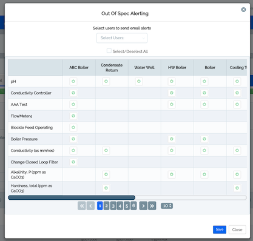Click the Condensate Return column header
Image resolution: width=253 pixels, height=241 pixels.
(112, 67)
